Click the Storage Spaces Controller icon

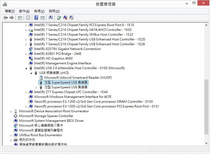click(16, 116)
